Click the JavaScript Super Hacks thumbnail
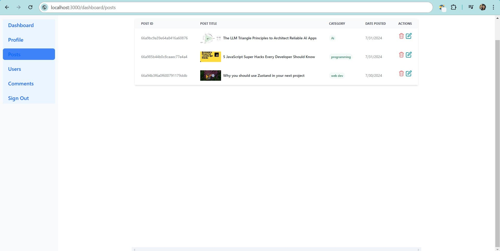The width and height of the screenshot is (500, 251). pyautogui.click(x=210, y=57)
